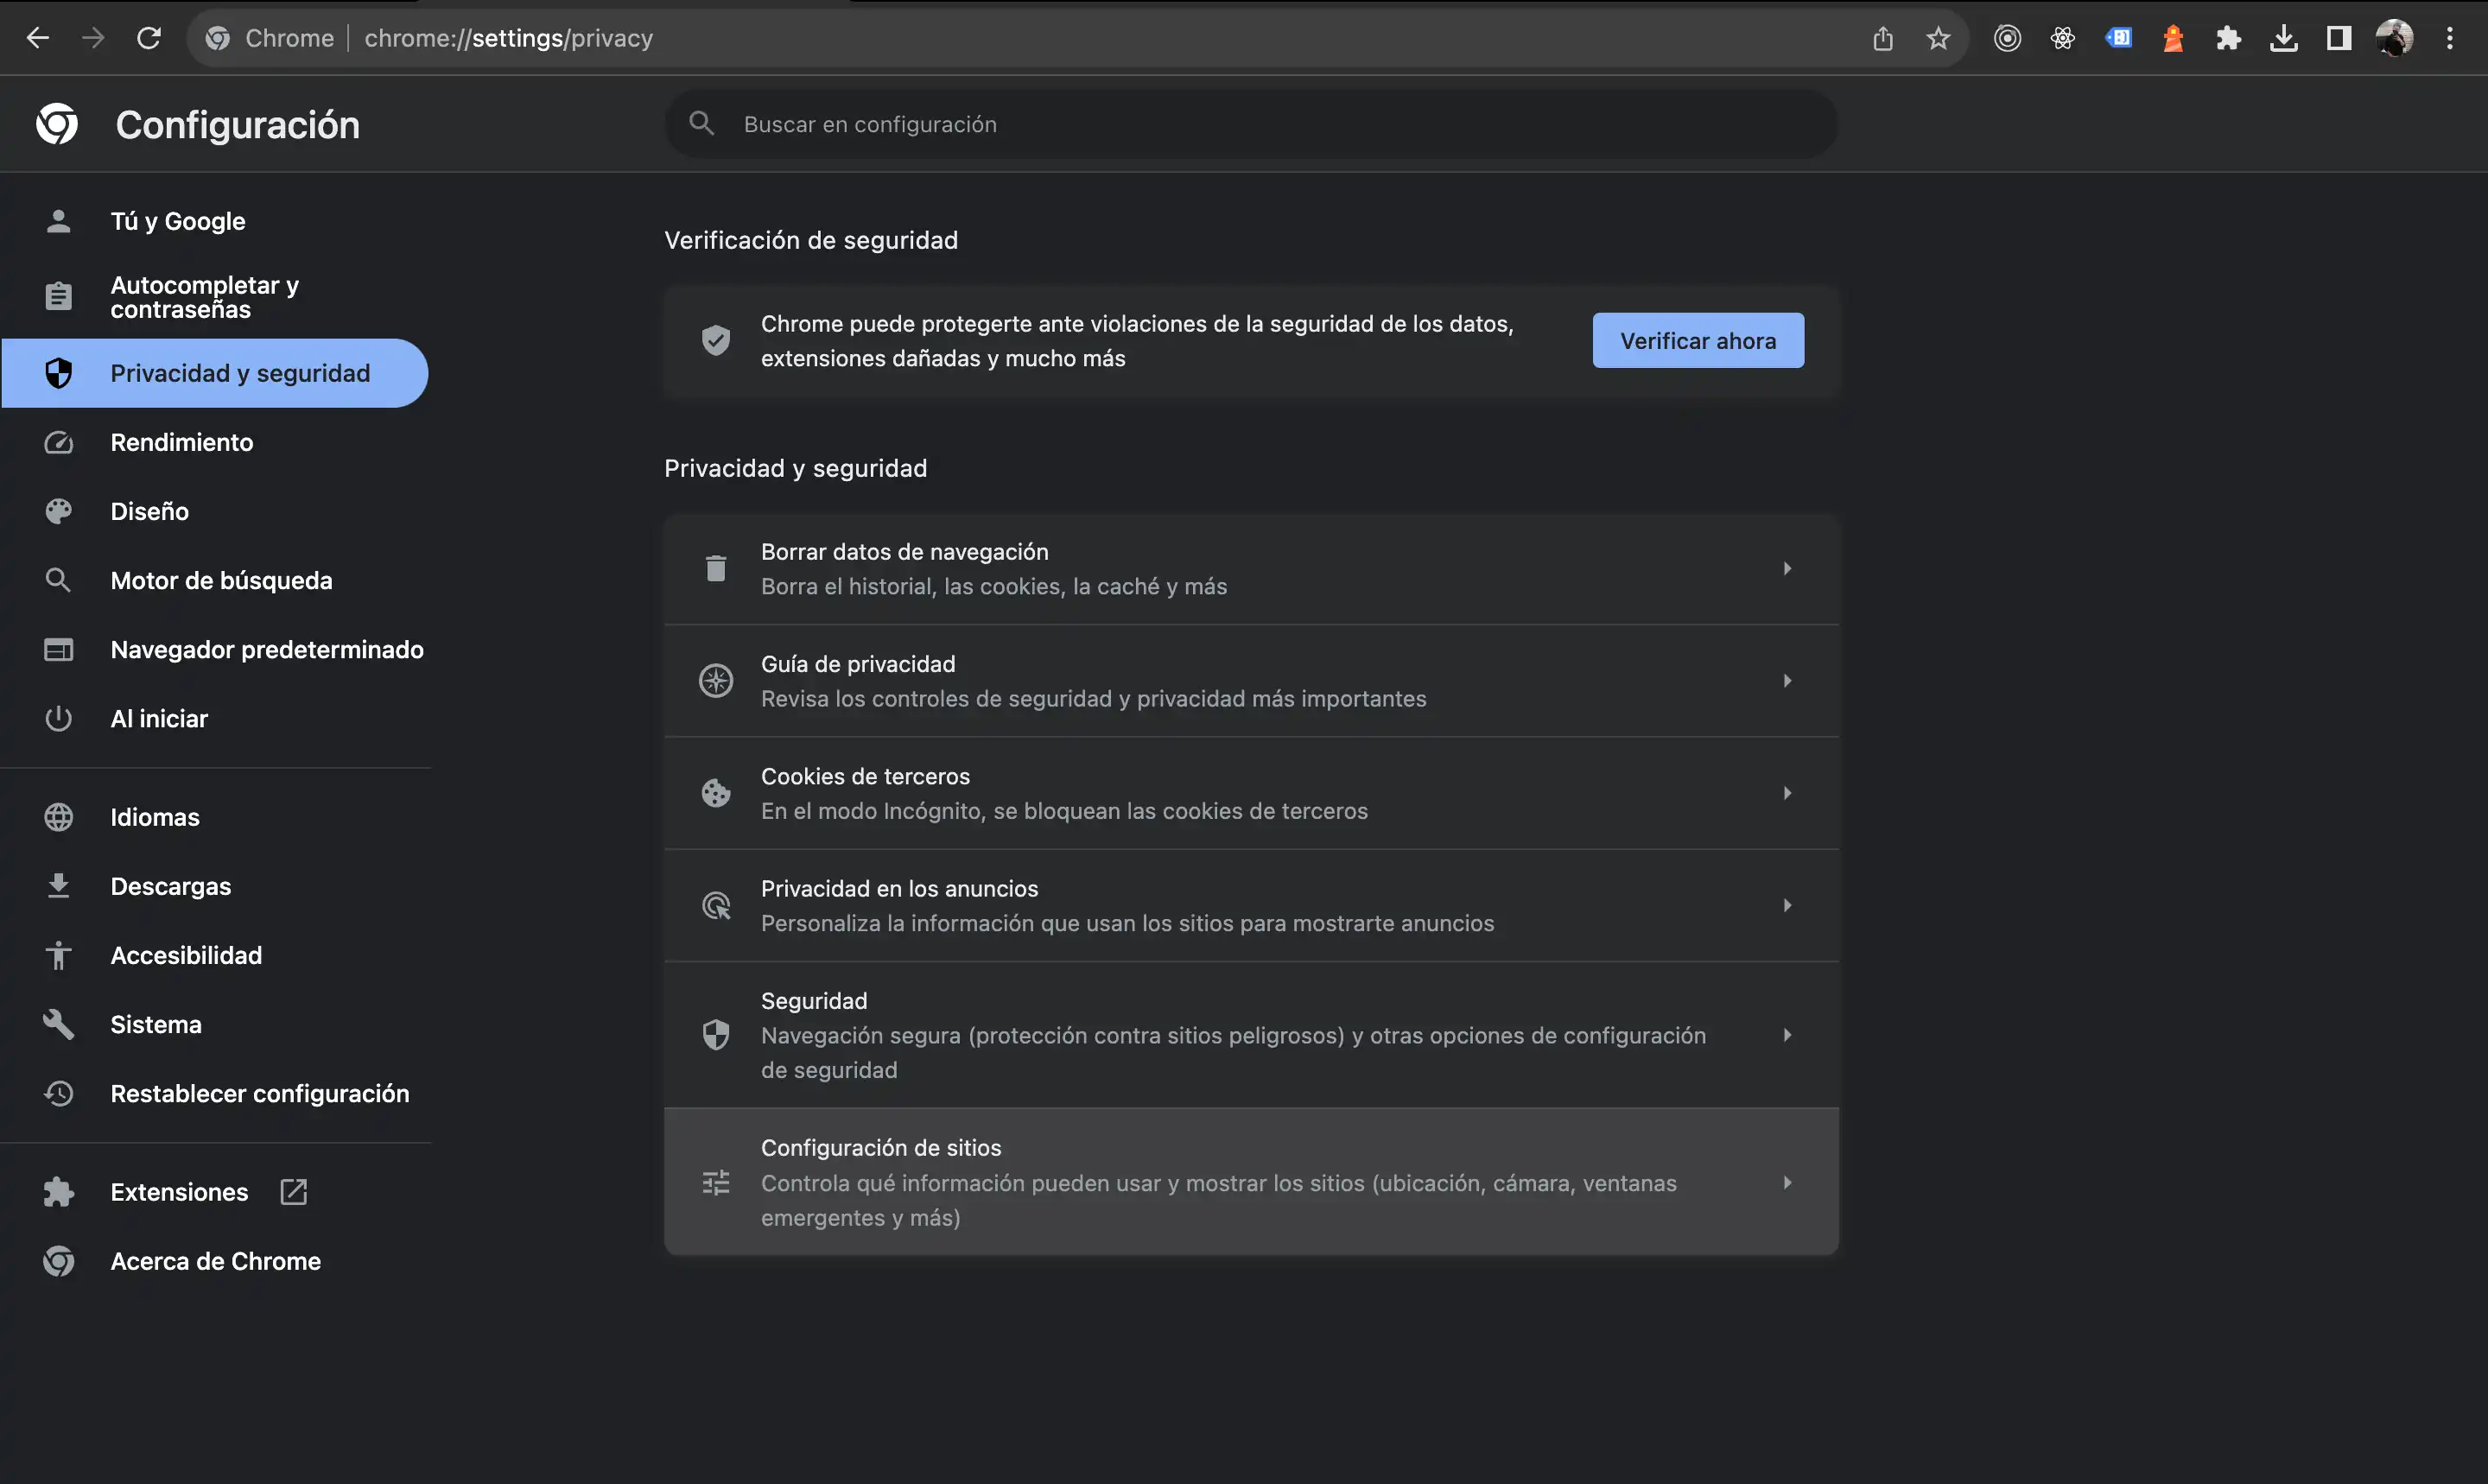Reload the page
The image size is (2488, 1484).
pos(149,38)
